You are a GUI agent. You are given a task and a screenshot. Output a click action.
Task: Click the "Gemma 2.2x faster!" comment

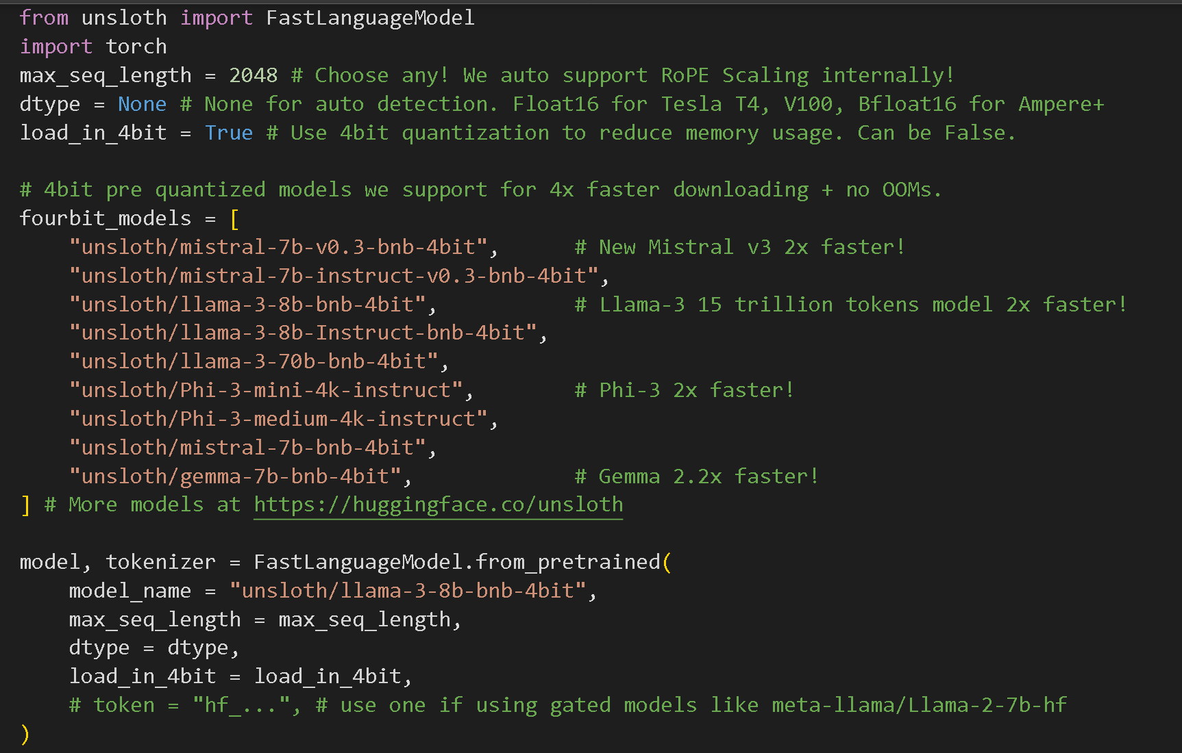click(696, 476)
